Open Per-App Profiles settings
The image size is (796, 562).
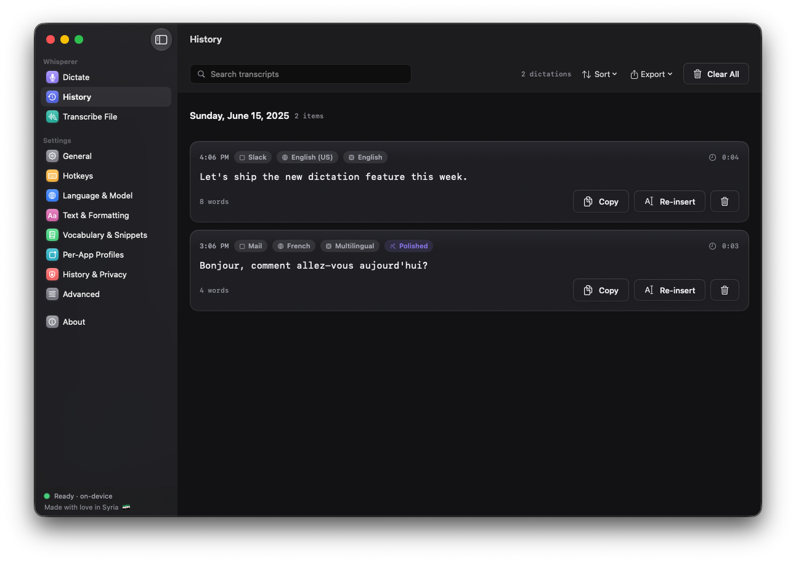pos(106,255)
